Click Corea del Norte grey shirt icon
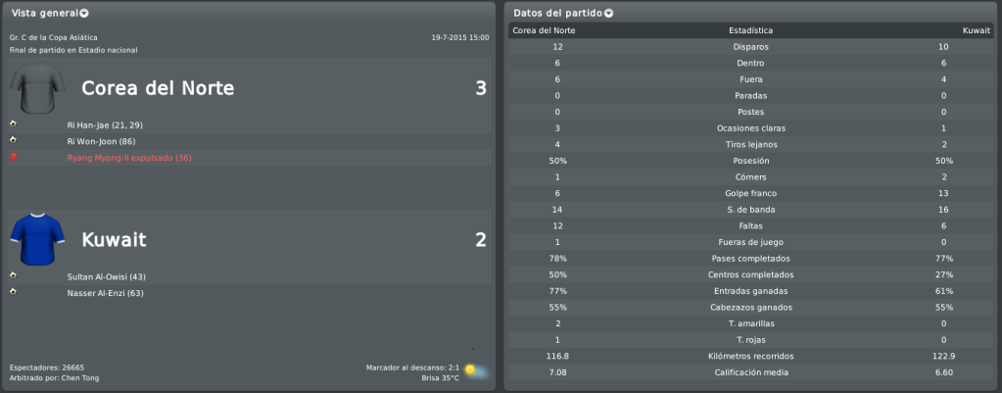 click(37, 89)
